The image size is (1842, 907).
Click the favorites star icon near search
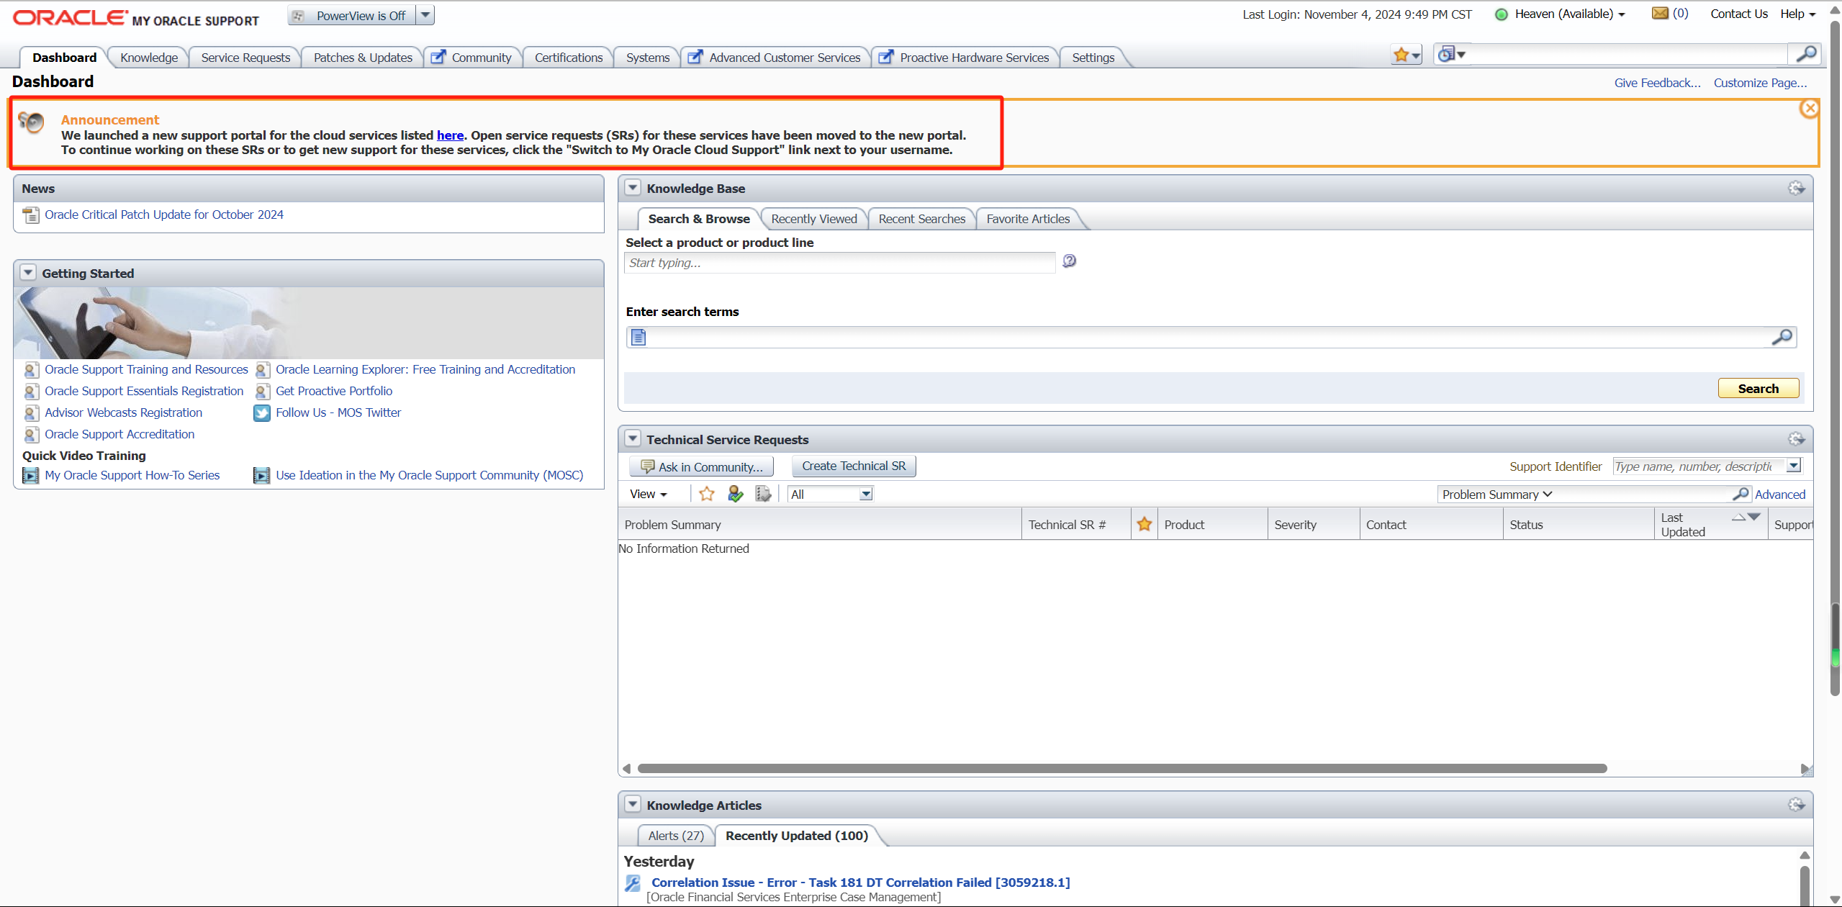(1401, 55)
